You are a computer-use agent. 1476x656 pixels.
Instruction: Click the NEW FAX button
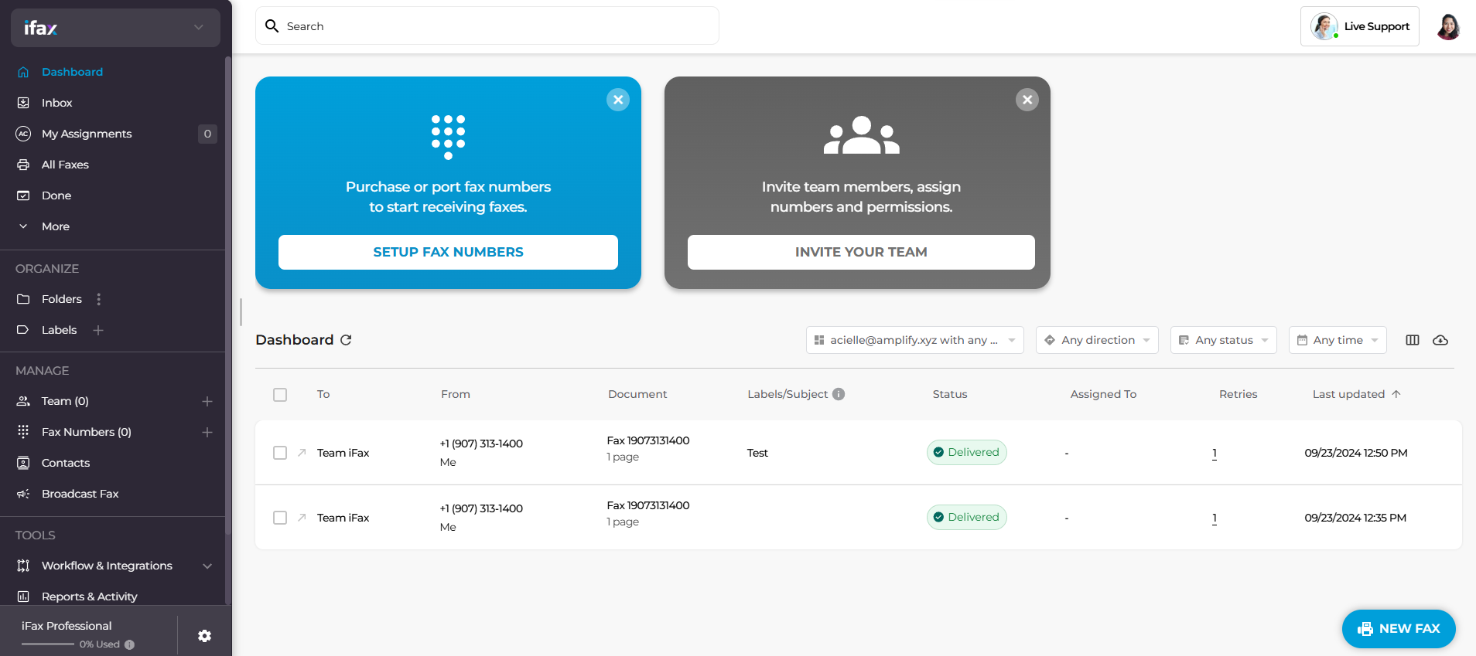(1398, 629)
